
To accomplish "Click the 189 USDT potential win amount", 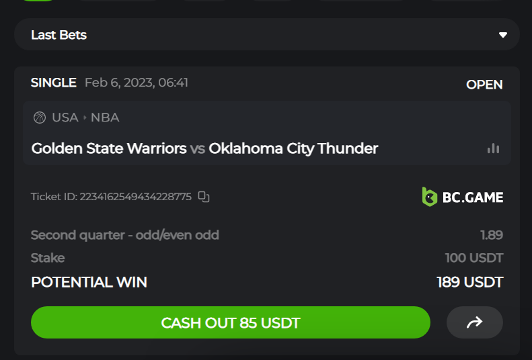I will [x=470, y=282].
